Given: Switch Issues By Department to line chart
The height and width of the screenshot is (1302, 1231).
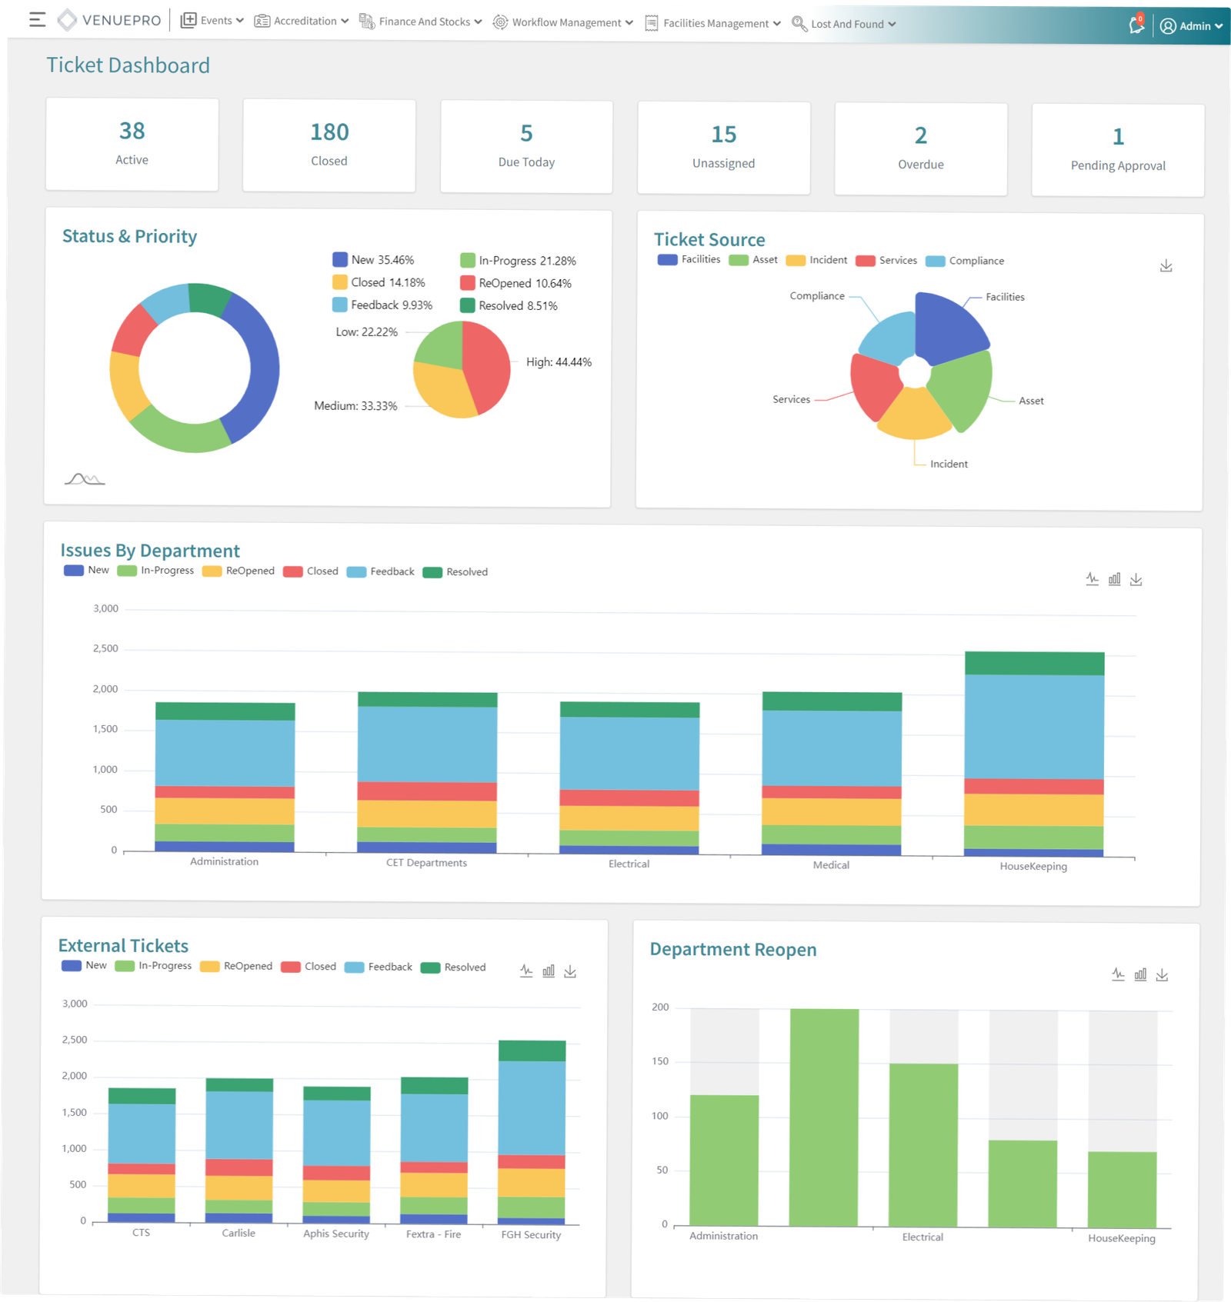Looking at the screenshot, I should [1092, 578].
